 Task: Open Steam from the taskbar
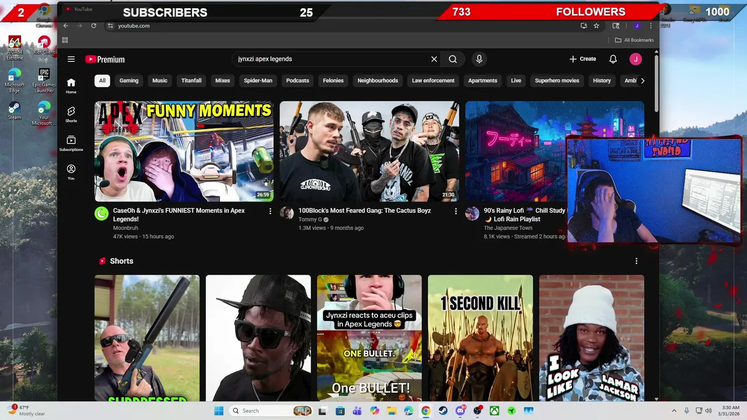pos(443,411)
